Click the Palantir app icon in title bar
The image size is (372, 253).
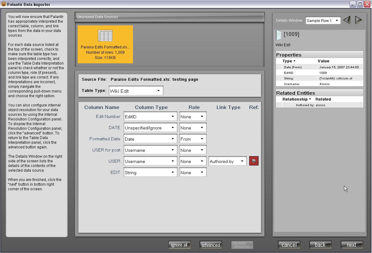[3, 4]
